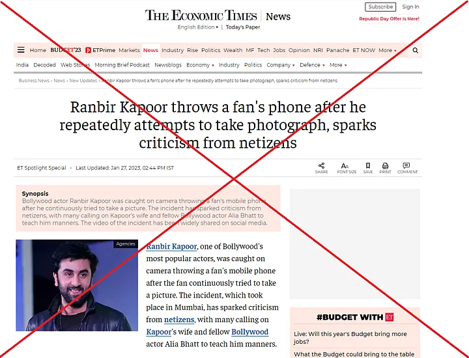Open Morning Brief Podcast
Image resolution: width=469 pixels, height=358 pixels.
pos(122,65)
